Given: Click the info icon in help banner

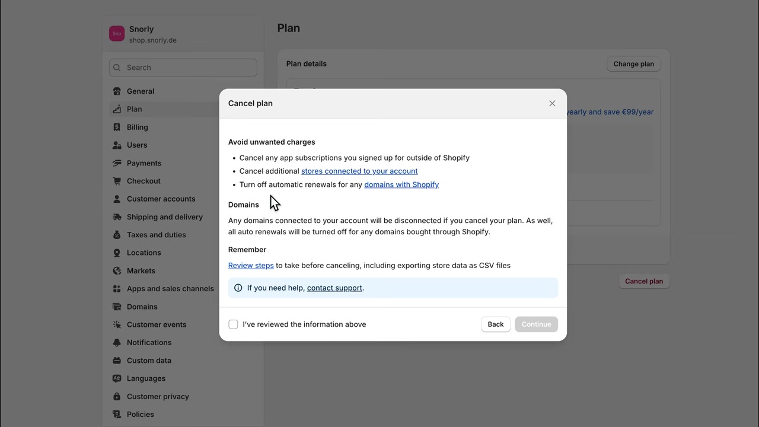Looking at the screenshot, I should (x=238, y=288).
